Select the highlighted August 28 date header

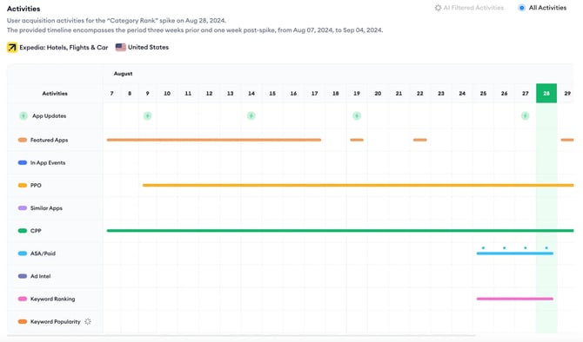tap(546, 93)
